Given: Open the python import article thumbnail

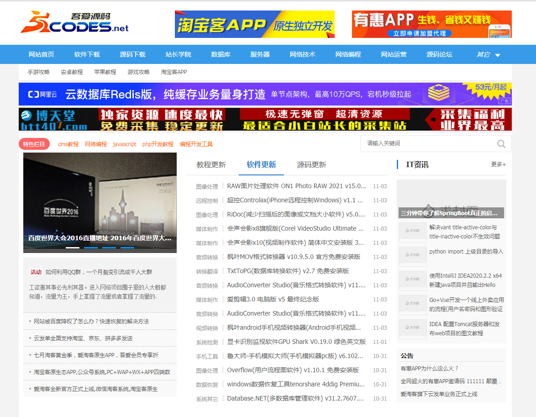Looking at the screenshot, I should pyautogui.click(x=413, y=255).
